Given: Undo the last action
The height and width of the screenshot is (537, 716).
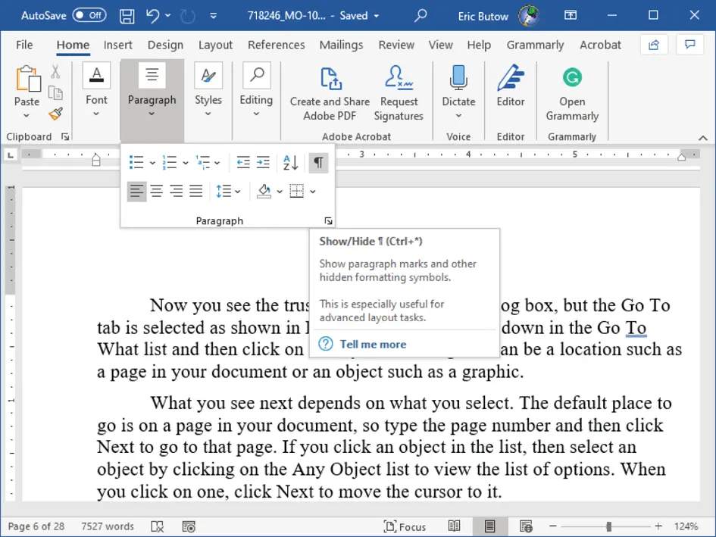Looking at the screenshot, I should (153, 16).
